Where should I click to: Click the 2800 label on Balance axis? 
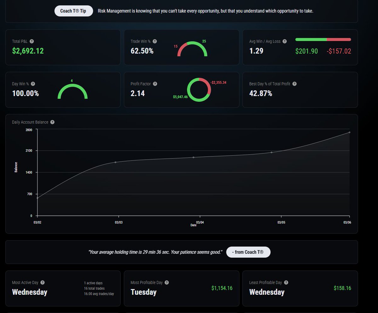[x=29, y=130]
